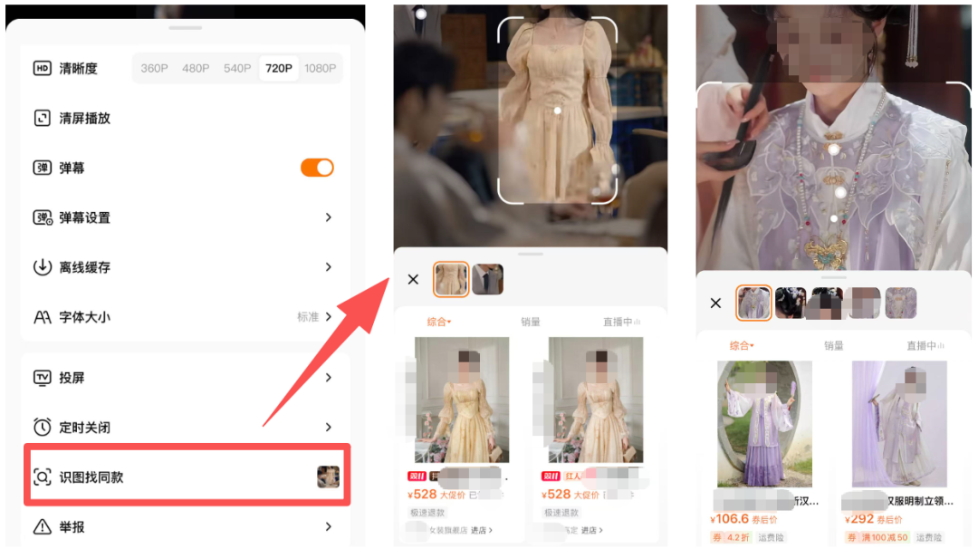Click the 清屏播放 clear-screen icon
Viewport: 978px width, 549px height.
click(42, 118)
